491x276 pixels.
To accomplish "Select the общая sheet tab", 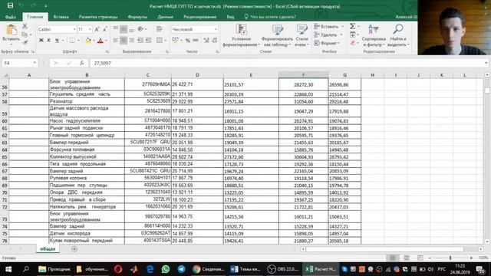I will point(48,249).
